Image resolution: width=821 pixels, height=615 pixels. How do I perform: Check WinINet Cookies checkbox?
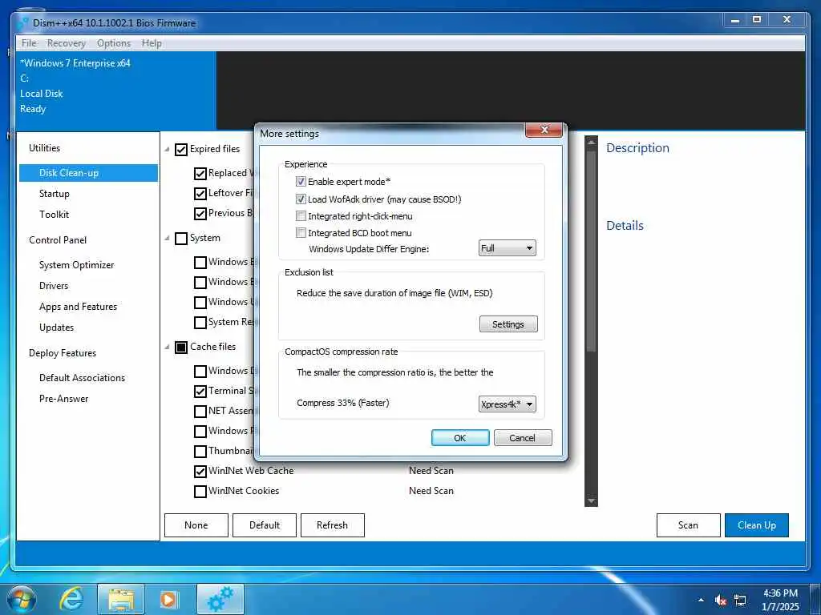pyautogui.click(x=200, y=492)
